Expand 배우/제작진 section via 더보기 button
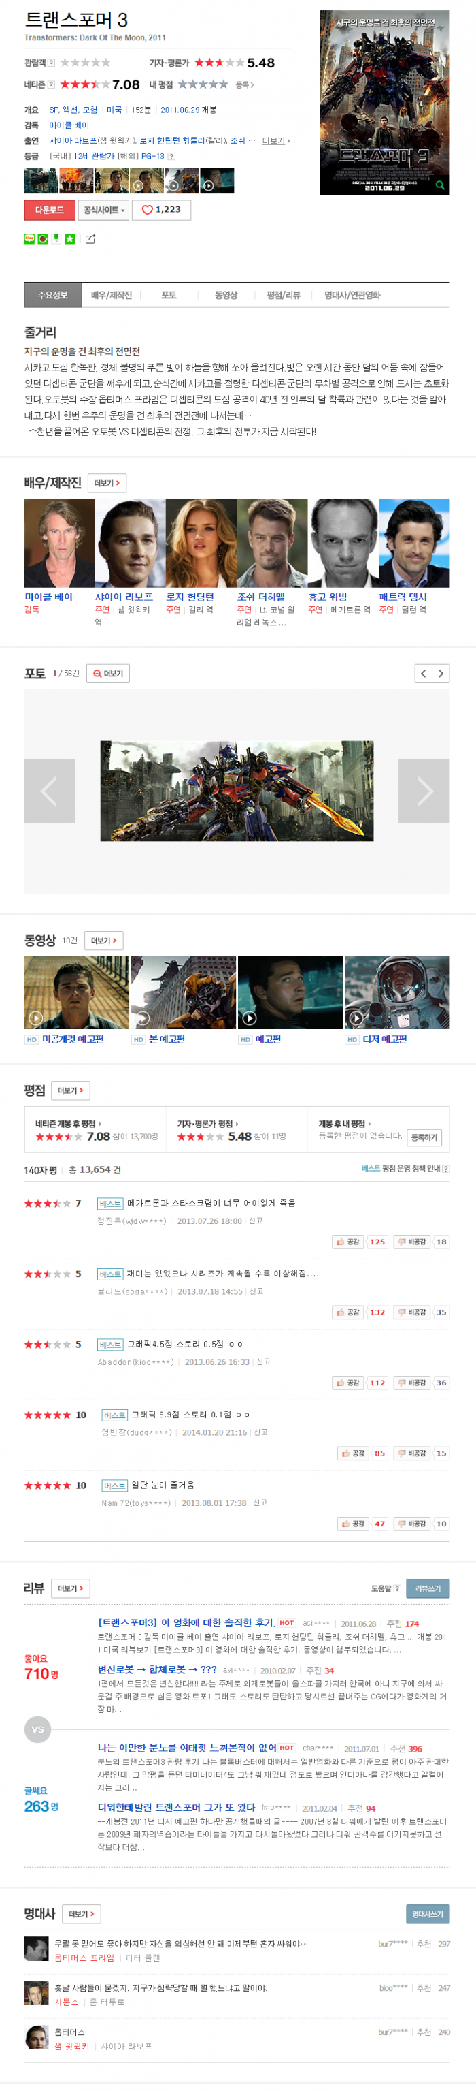The image size is (476, 2091). pyautogui.click(x=107, y=483)
